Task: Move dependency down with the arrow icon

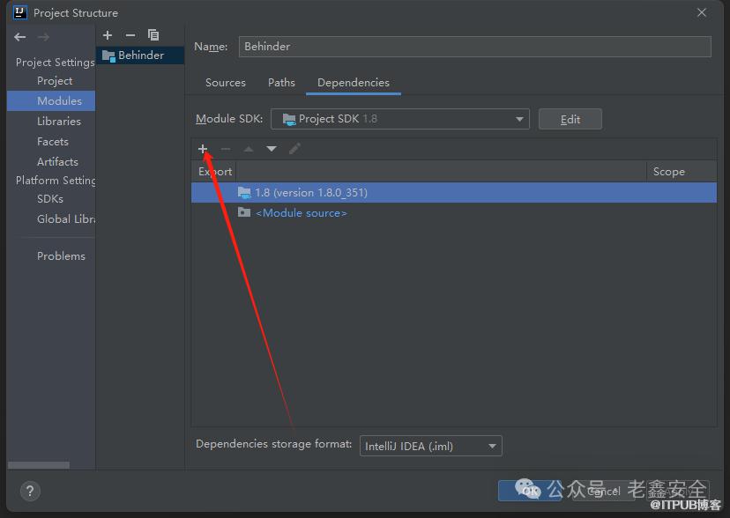Action: 272,149
